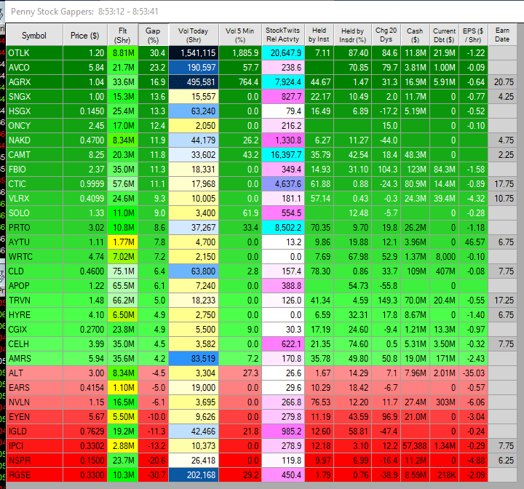Click AVCO volume value 190,597
Viewport: 524px width, 489px height.
pos(194,68)
